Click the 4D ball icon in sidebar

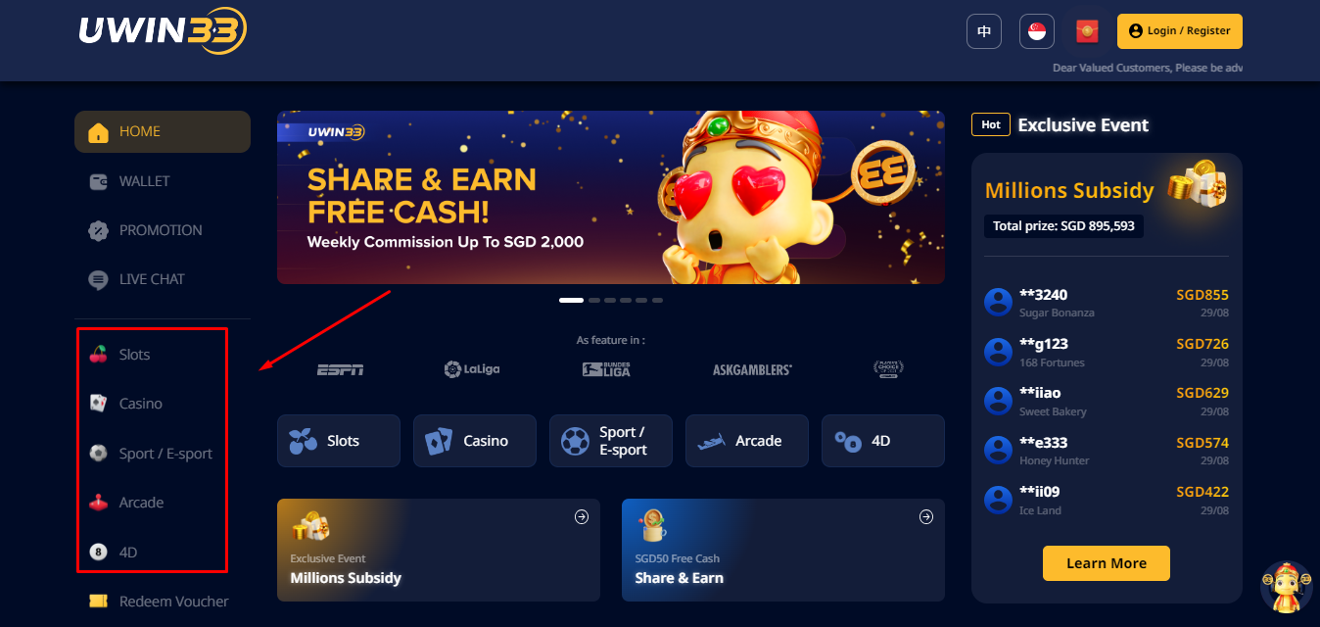pyautogui.click(x=98, y=553)
